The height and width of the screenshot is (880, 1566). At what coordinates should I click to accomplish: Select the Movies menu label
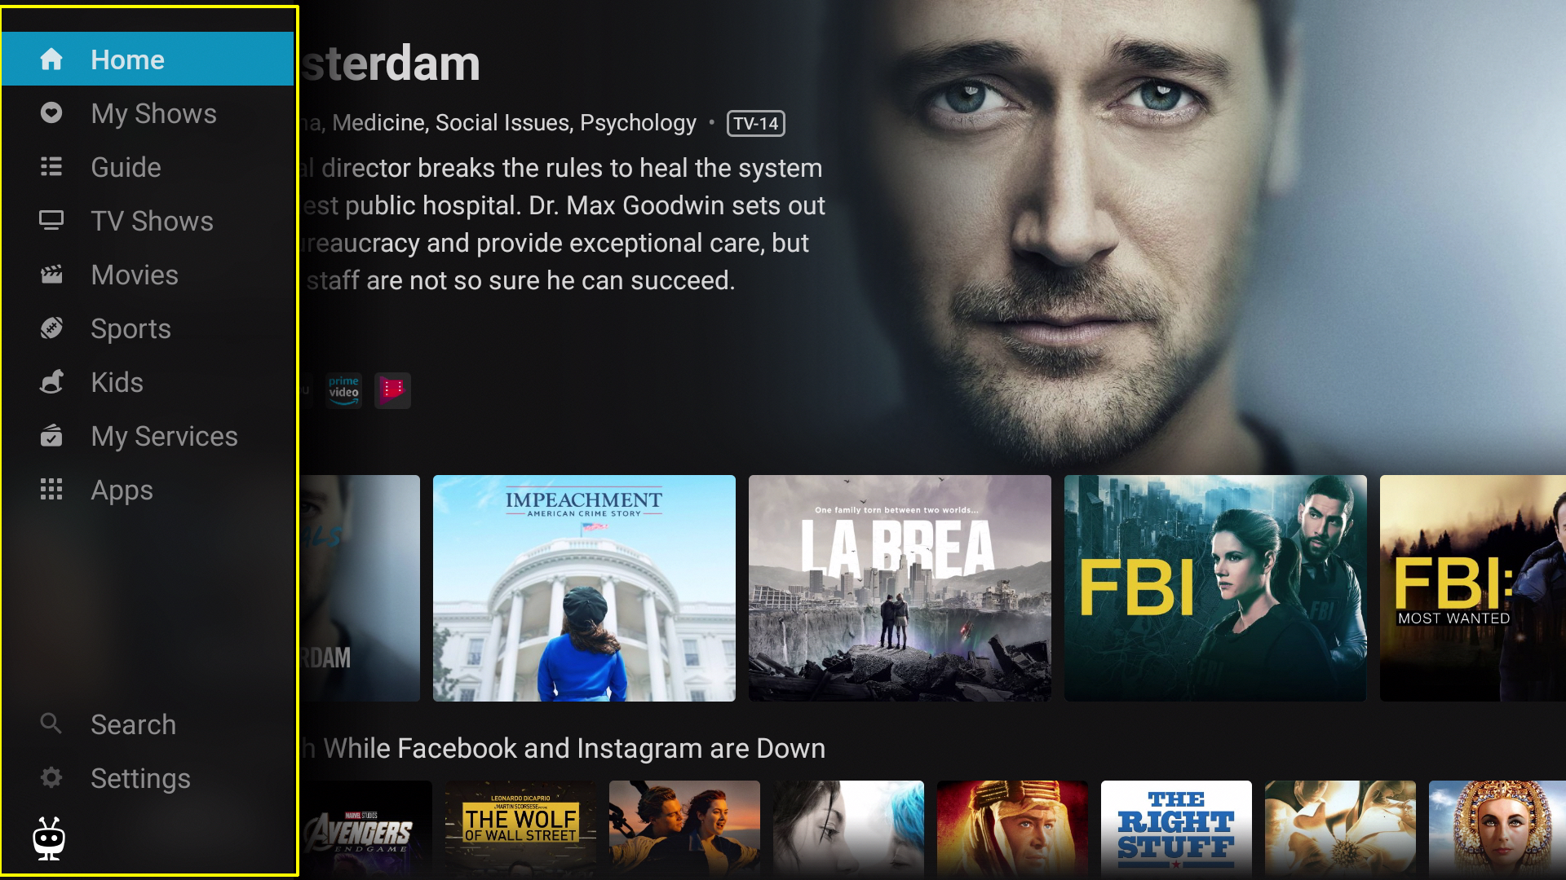point(135,275)
